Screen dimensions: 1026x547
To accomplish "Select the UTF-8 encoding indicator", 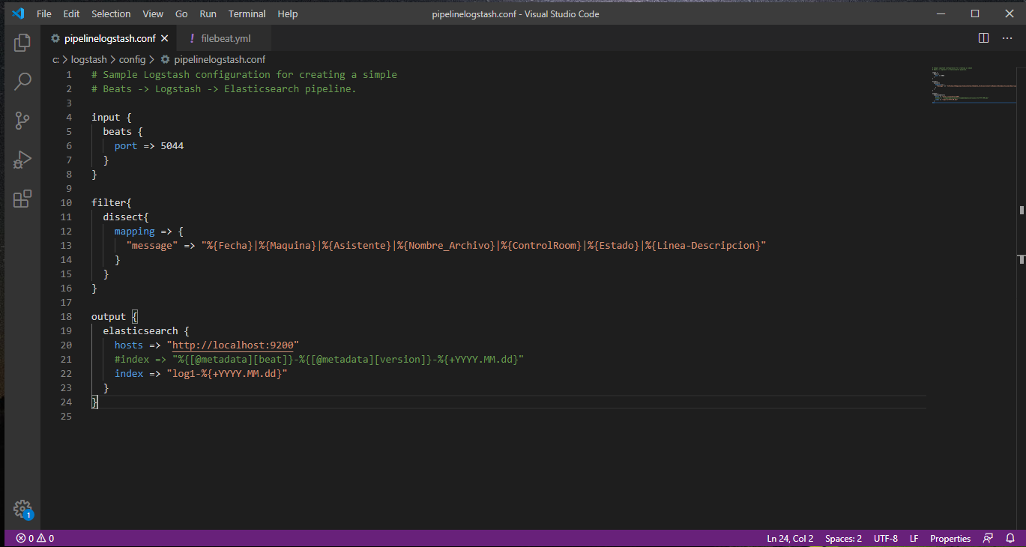I will tap(885, 538).
